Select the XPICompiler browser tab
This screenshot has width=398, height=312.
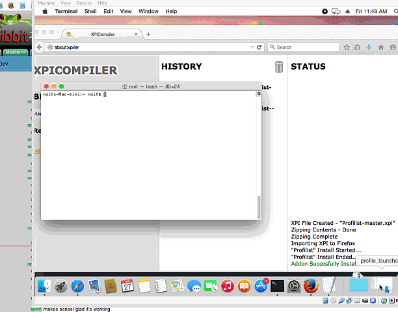tap(103, 34)
